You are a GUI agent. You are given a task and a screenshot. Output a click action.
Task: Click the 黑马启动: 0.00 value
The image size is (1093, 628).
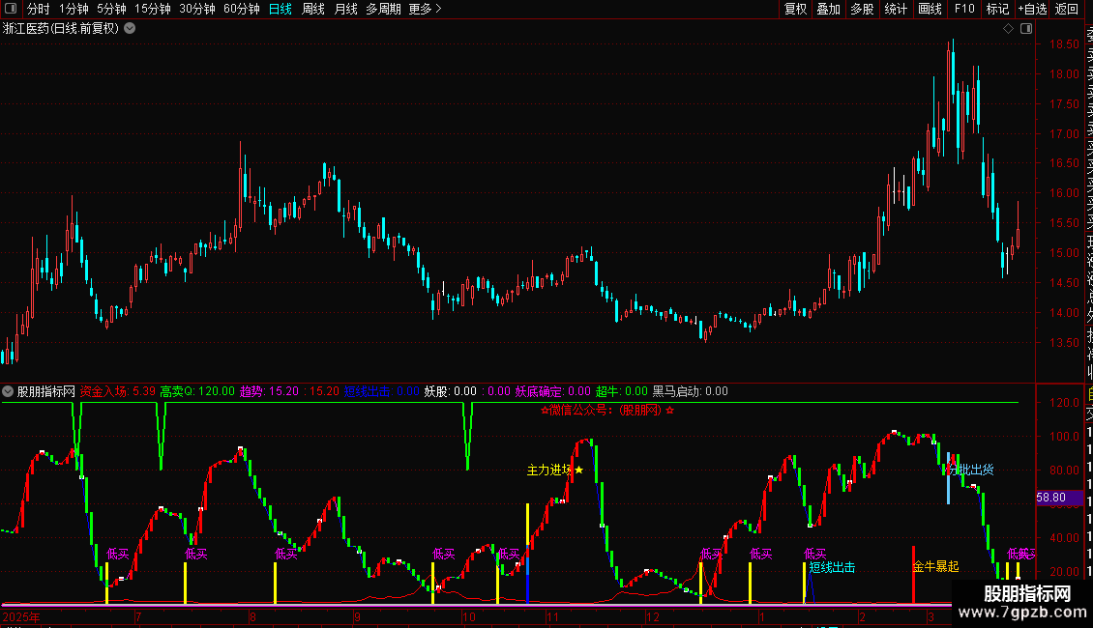[x=690, y=391]
